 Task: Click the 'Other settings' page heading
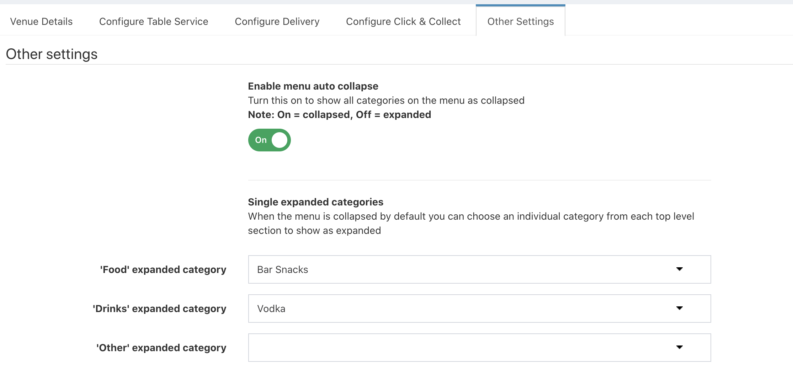pos(52,54)
